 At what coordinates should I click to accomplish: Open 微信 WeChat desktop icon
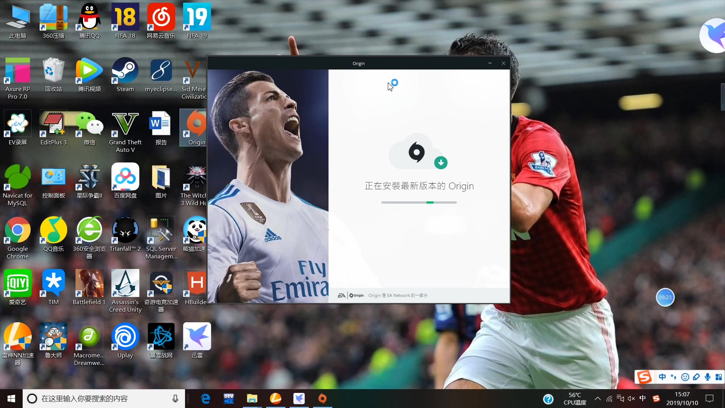(89, 128)
